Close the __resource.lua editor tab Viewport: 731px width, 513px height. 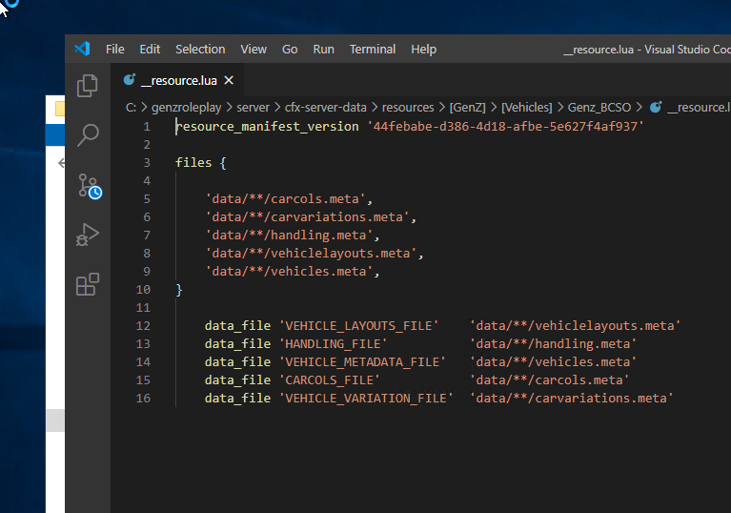[229, 80]
